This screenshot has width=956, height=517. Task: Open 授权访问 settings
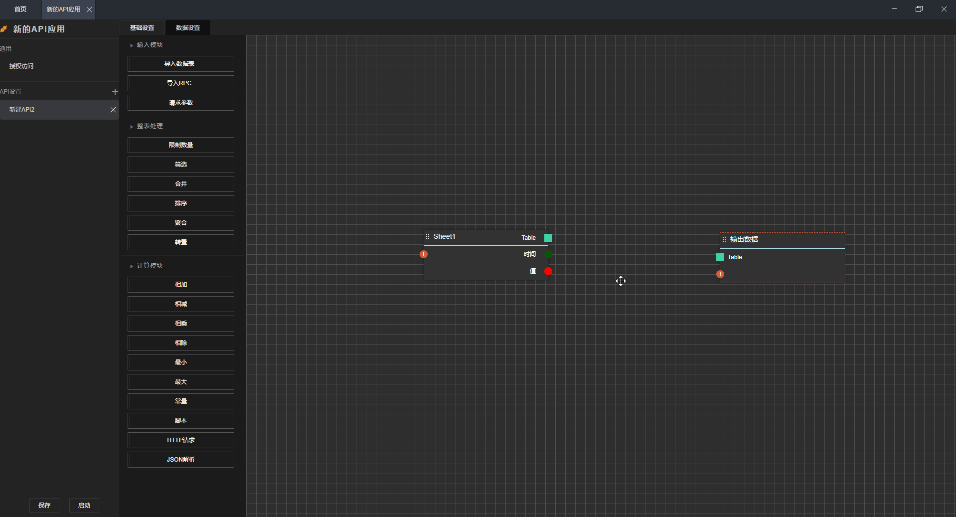coord(21,66)
